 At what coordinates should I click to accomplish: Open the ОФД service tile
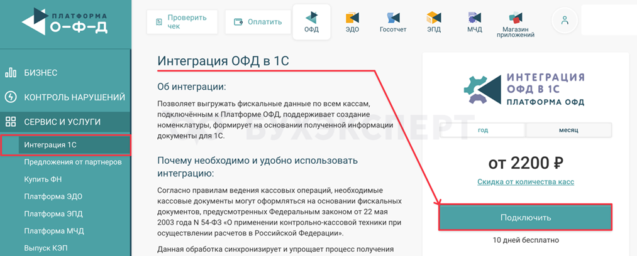[312, 22]
